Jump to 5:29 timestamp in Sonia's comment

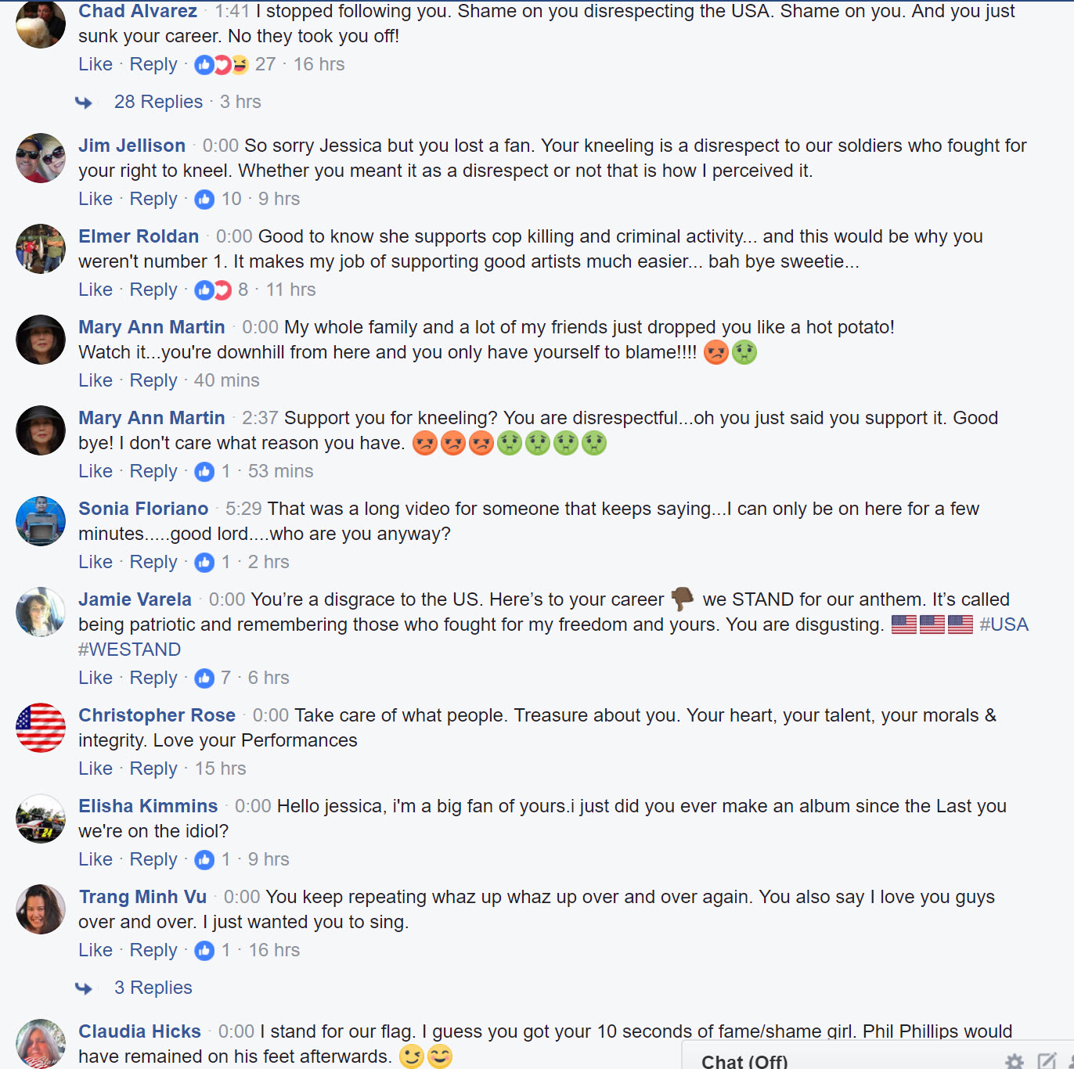(x=243, y=509)
